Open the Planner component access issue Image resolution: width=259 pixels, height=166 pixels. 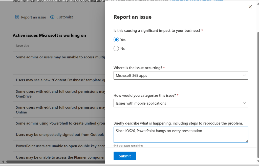[60, 157]
